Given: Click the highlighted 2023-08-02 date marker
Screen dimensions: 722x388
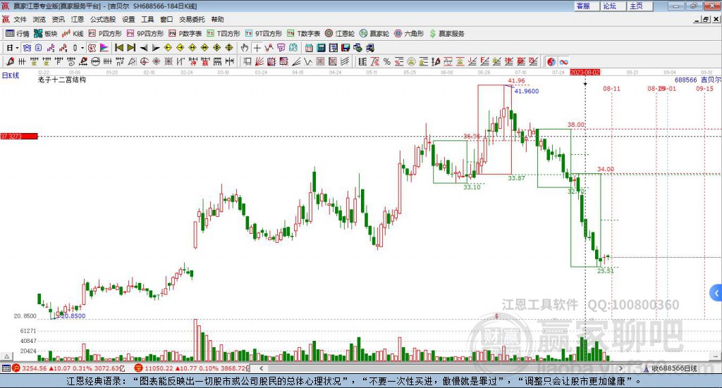Looking at the screenshot, I should coord(585,72).
